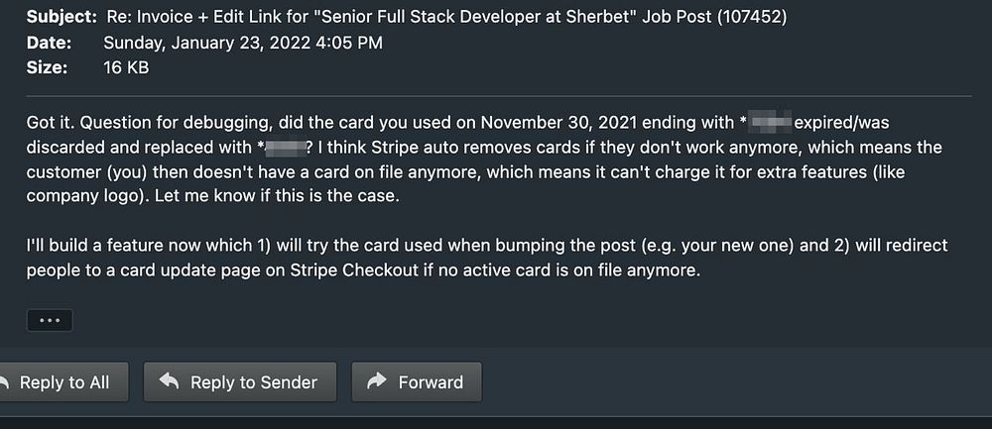The height and width of the screenshot is (429, 992).
Task: Click the Reply to Sender button
Action: [240, 382]
